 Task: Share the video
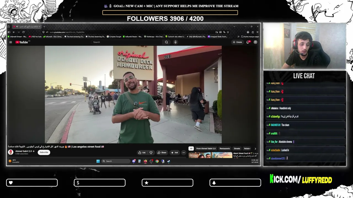click(162, 153)
